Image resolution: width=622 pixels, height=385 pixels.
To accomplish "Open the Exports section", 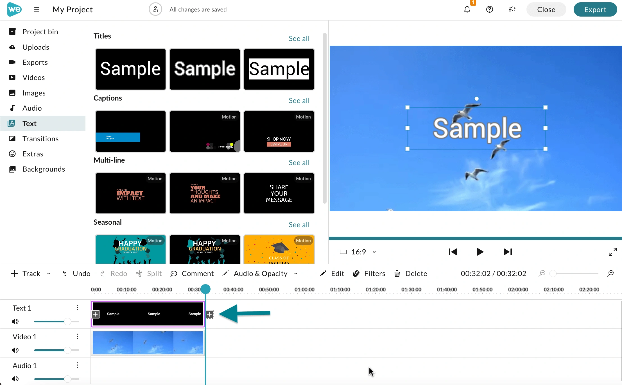I will tap(43, 62).
